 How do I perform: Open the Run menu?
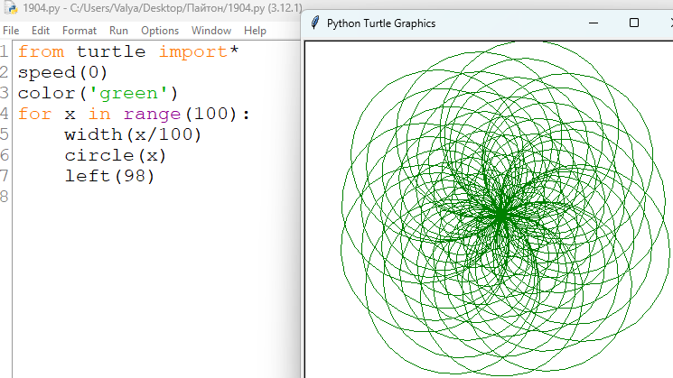click(x=118, y=31)
